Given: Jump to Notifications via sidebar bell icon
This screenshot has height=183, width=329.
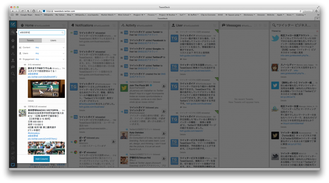Looking at the screenshot, I should (x=13, y=47).
